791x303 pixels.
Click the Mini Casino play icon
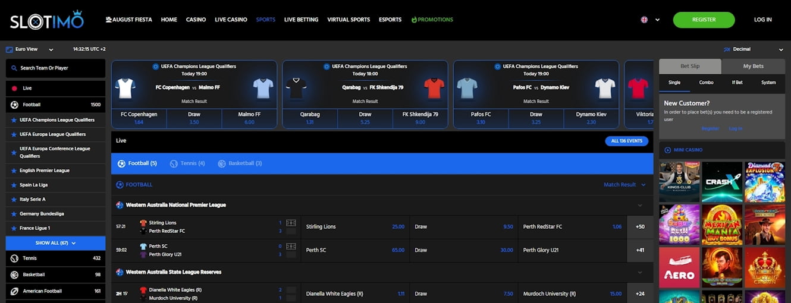click(667, 150)
